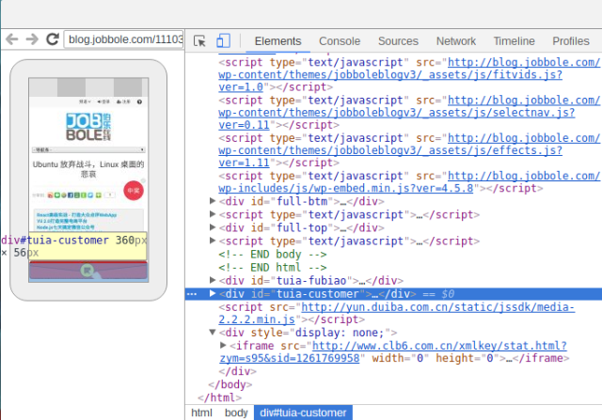Switch to the Elements tab

278,41
